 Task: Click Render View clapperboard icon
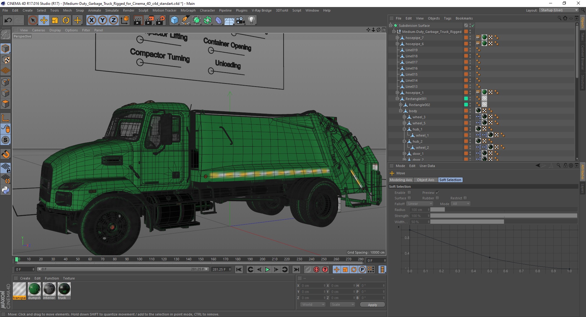(x=138, y=20)
